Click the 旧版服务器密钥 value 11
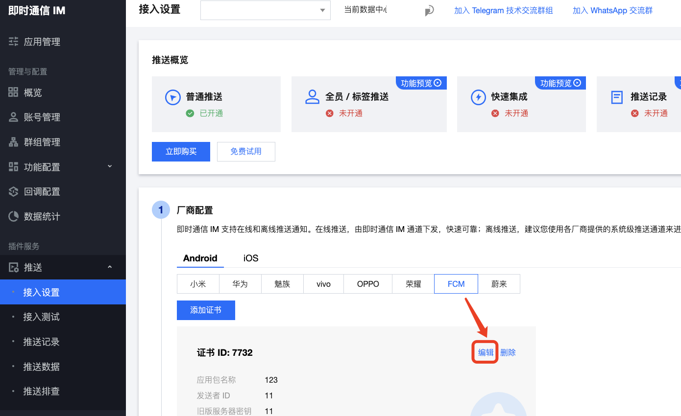The image size is (681, 416). point(269,411)
